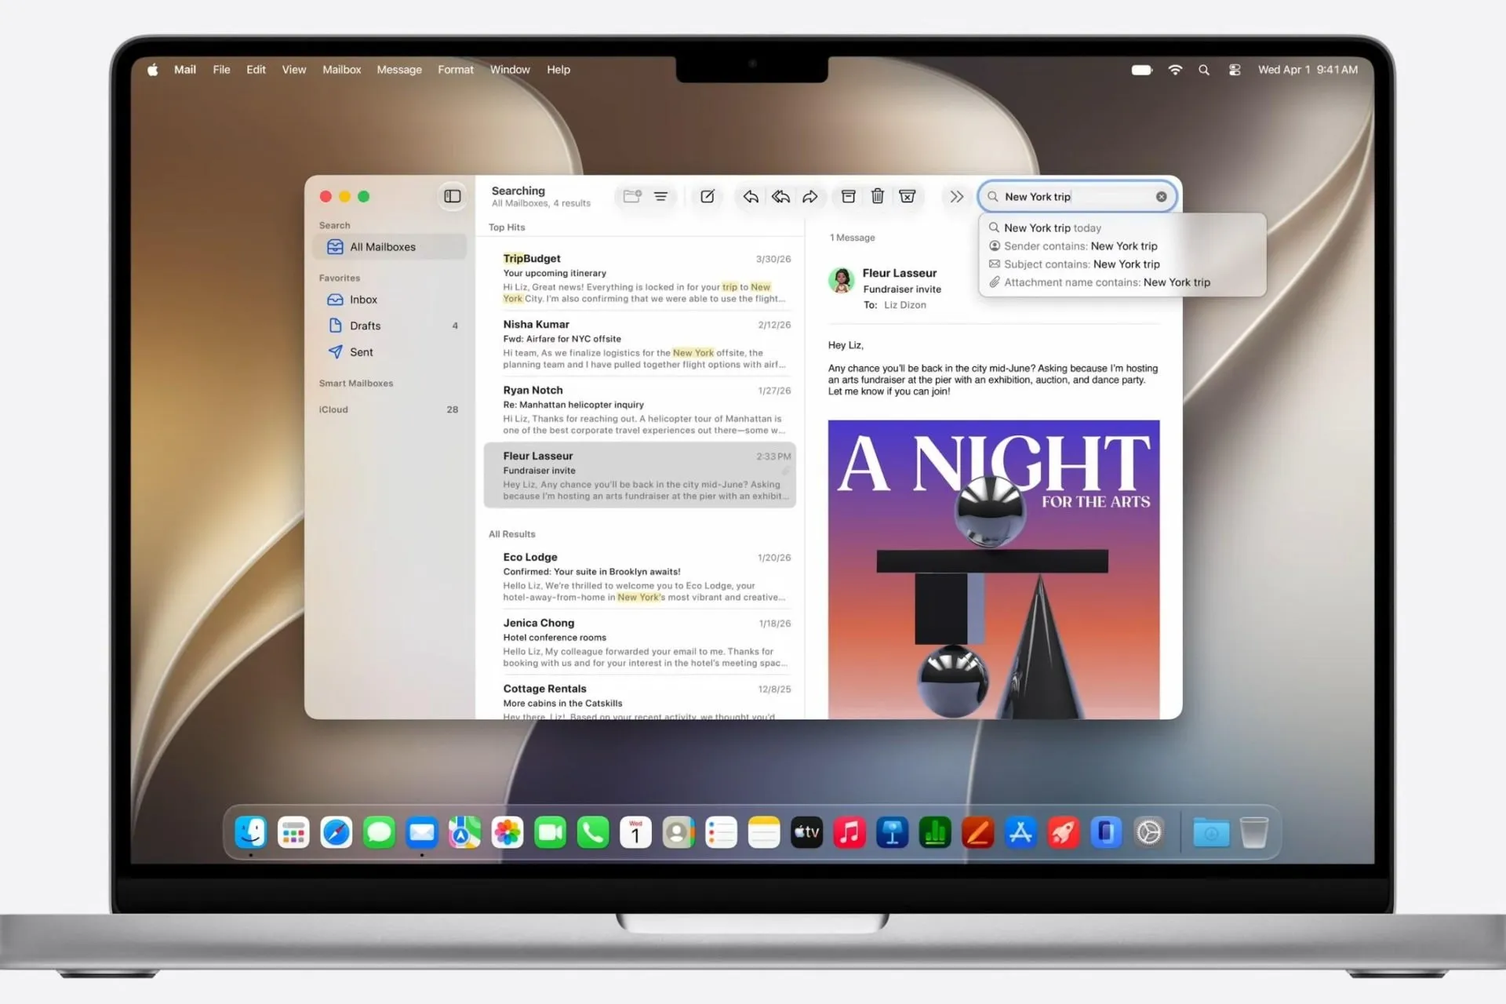
Task: Compose a new message
Action: (x=708, y=196)
